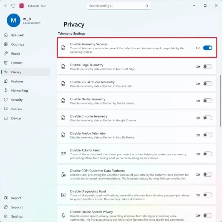222x222 pixels.
Task: Click the Support icon in sidebar
Action: click(x=6, y=207)
